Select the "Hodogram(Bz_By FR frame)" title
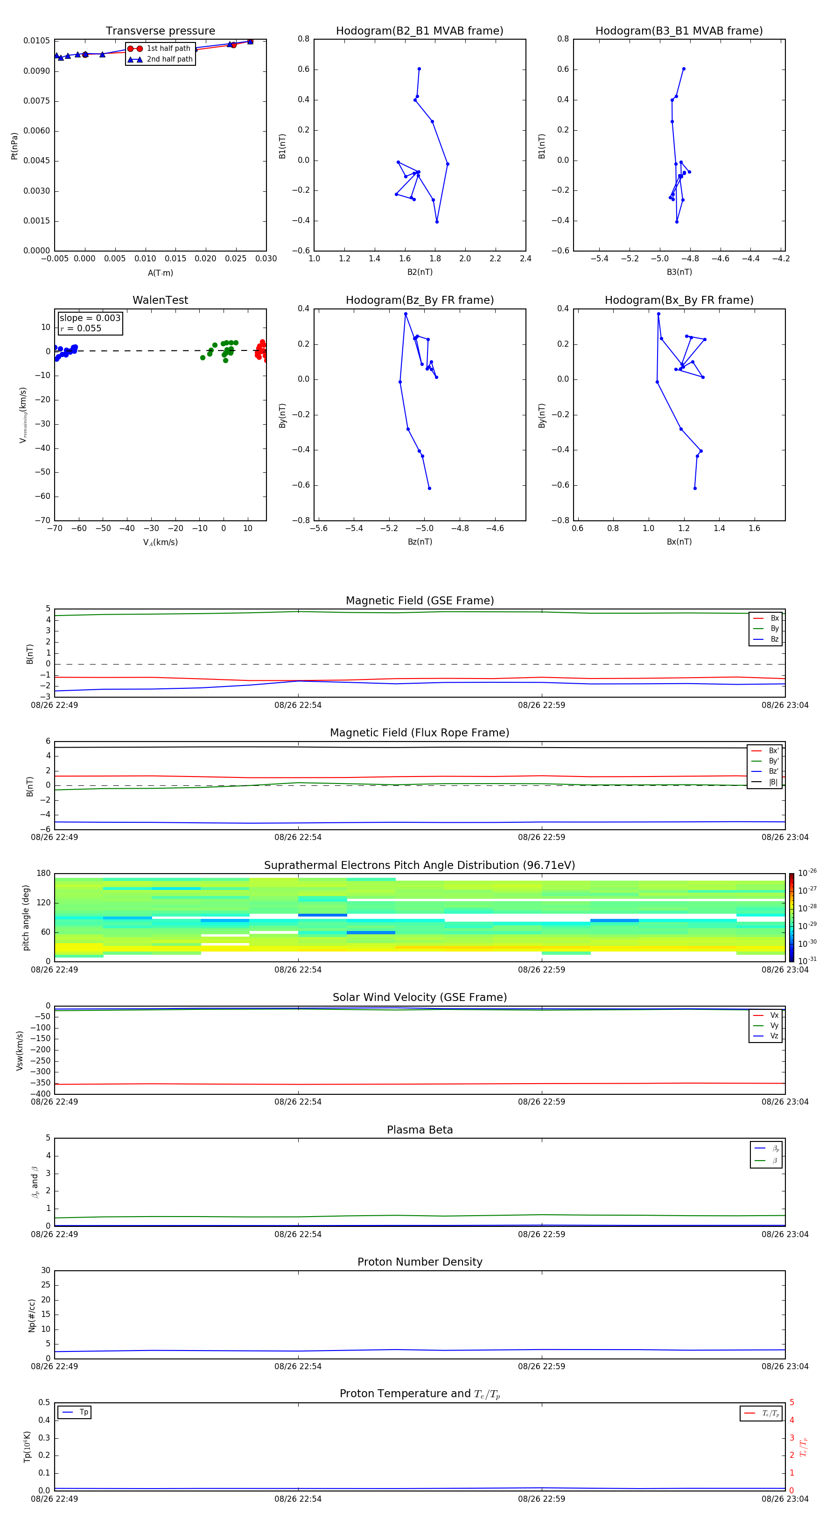The height and width of the screenshot is (1540, 840). [420, 300]
